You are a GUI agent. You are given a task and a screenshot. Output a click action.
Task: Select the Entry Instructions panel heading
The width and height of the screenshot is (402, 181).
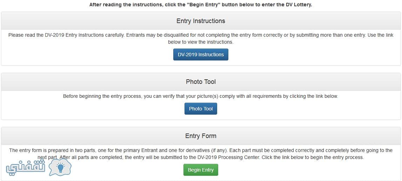click(x=201, y=21)
